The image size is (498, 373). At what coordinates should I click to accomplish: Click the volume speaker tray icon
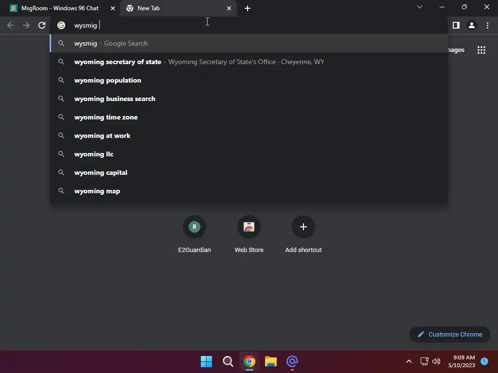point(436,361)
